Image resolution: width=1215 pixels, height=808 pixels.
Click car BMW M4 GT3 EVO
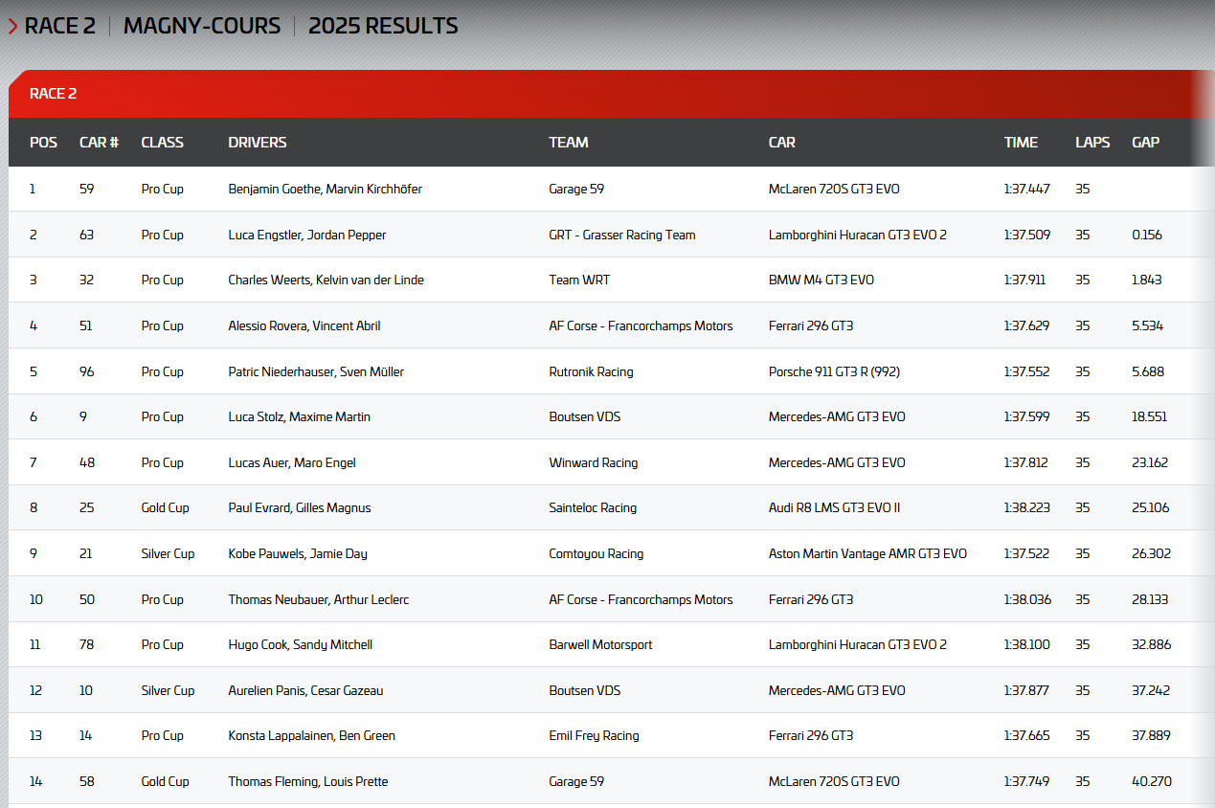821,281
